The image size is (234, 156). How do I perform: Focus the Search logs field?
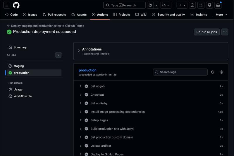click(x=180, y=72)
